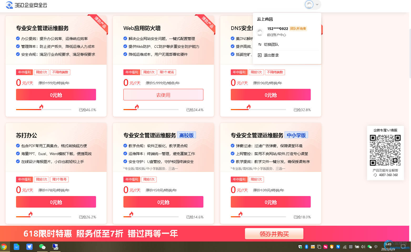
Task: Click the 企微专属1v1客服 QR code
Action: (385, 150)
